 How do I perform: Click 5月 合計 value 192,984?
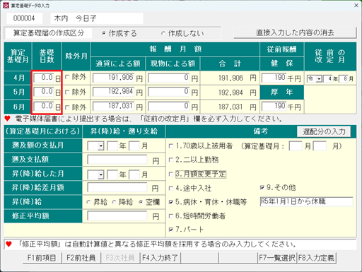click(230, 93)
